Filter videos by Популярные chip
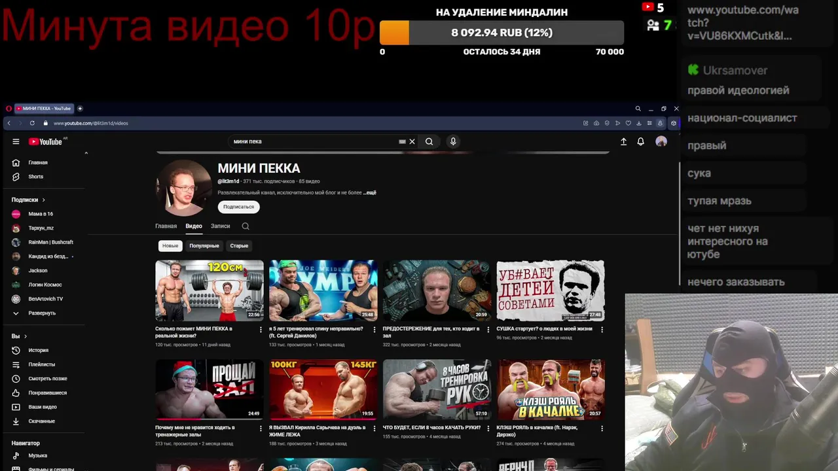Viewport: 838px width, 471px height. (x=204, y=246)
